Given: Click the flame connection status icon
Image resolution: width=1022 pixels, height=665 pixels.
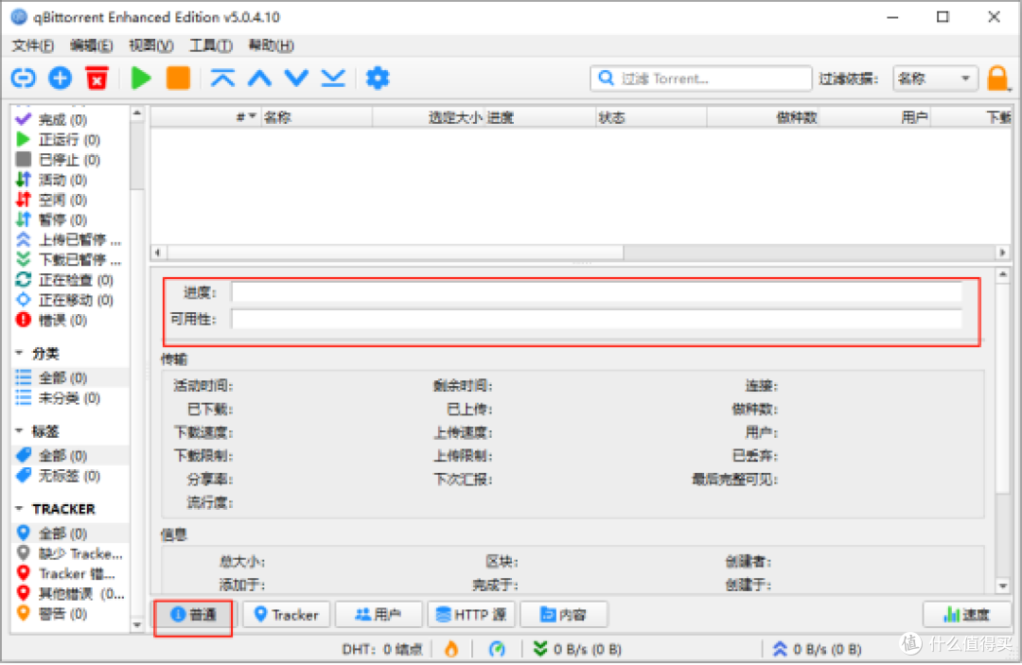Looking at the screenshot, I should pos(451,649).
